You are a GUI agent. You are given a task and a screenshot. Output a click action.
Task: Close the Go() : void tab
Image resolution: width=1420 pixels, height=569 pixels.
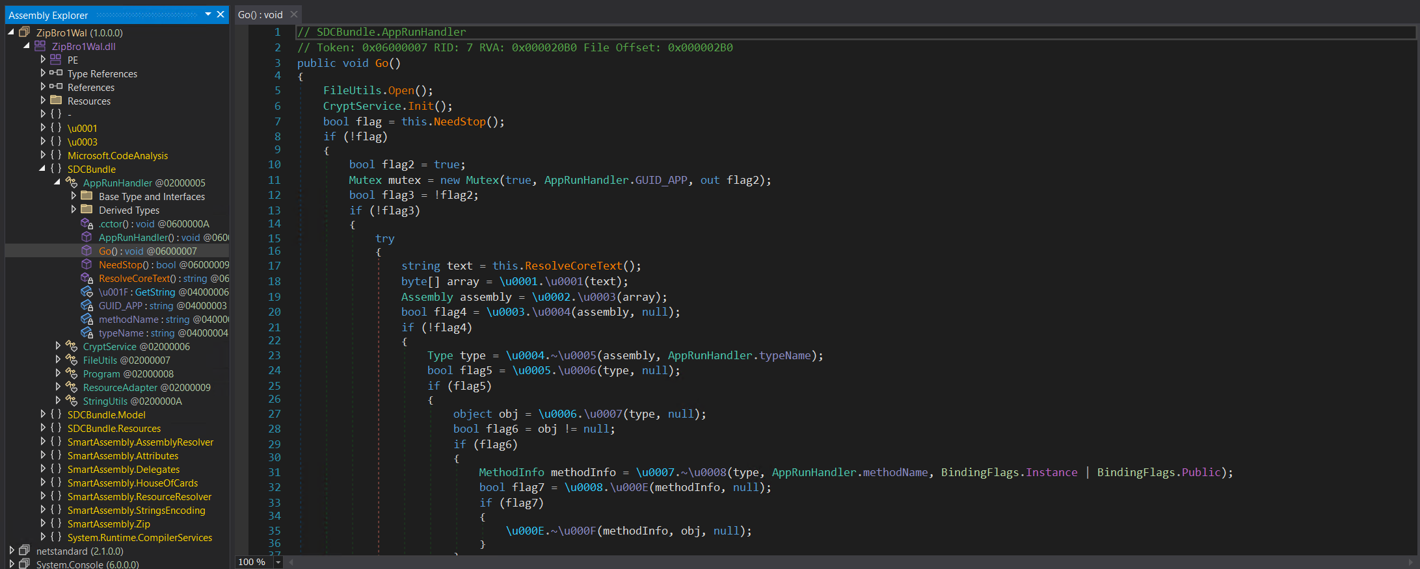[x=294, y=14]
